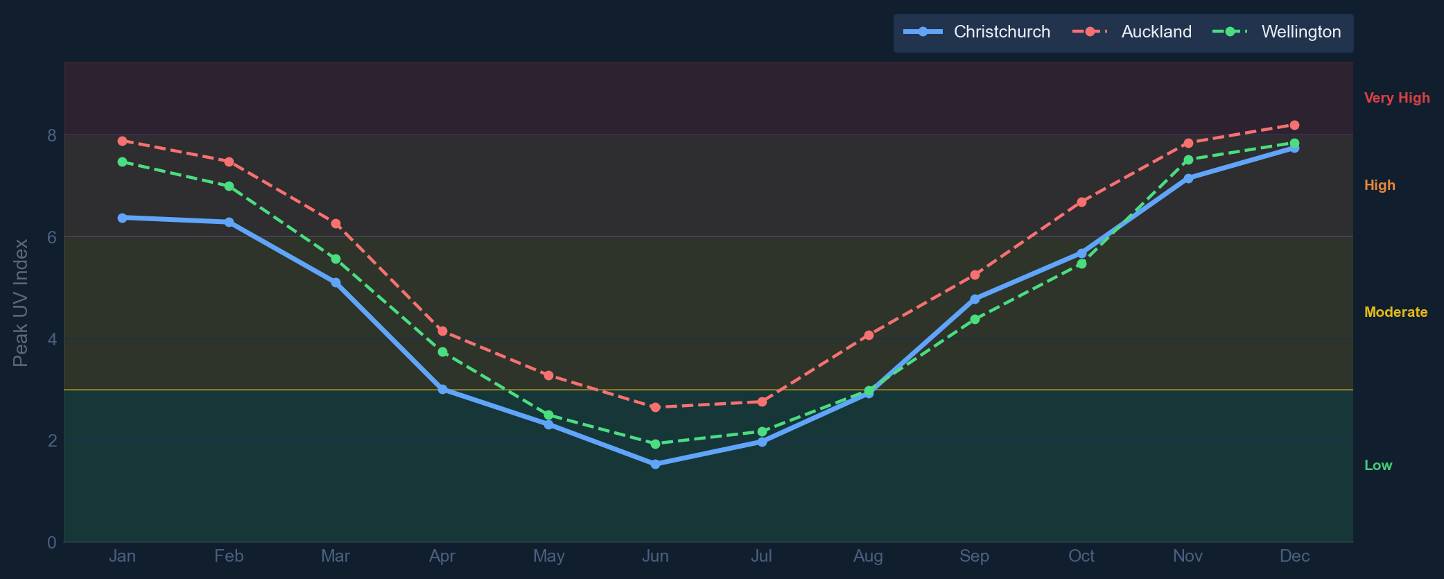
Task: Select Auckland's January data point
Action: click(x=123, y=141)
